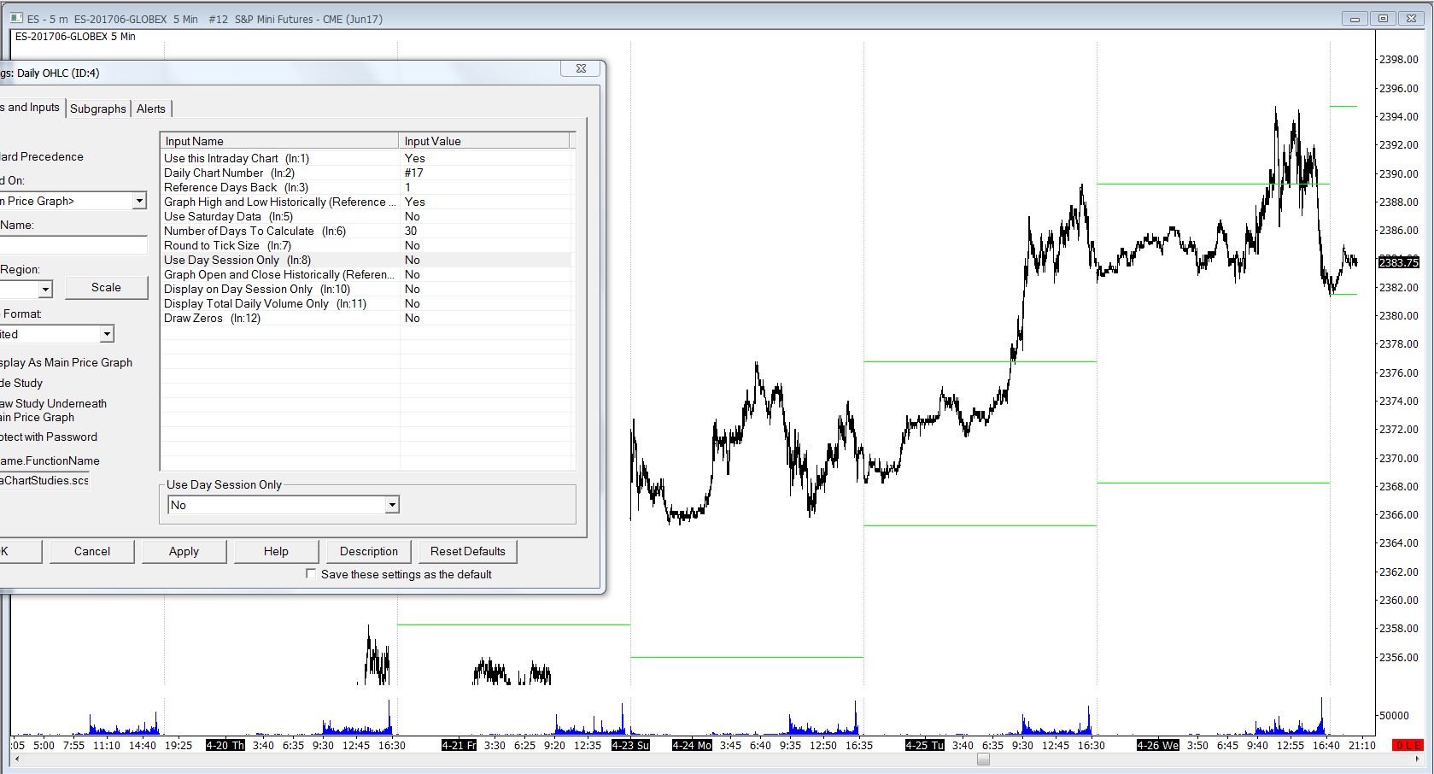This screenshot has height=774, width=1434.
Task: Switch to the Subgraphs tab
Action: click(x=98, y=108)
